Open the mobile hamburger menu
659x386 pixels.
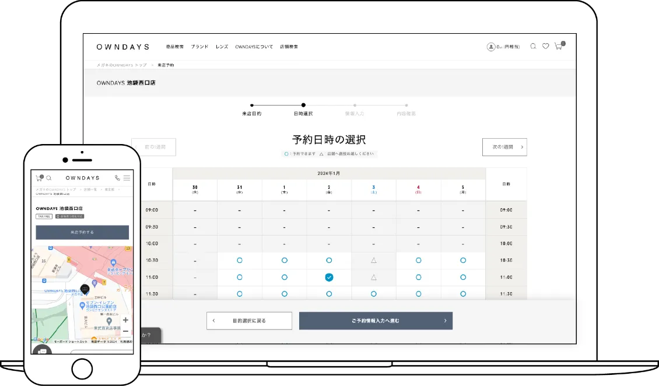tap(127, 178)
